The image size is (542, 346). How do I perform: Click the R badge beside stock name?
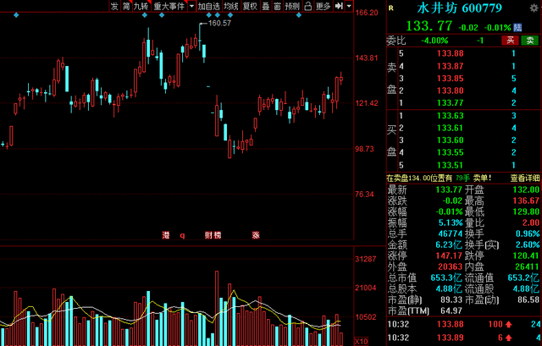point(390,7)
